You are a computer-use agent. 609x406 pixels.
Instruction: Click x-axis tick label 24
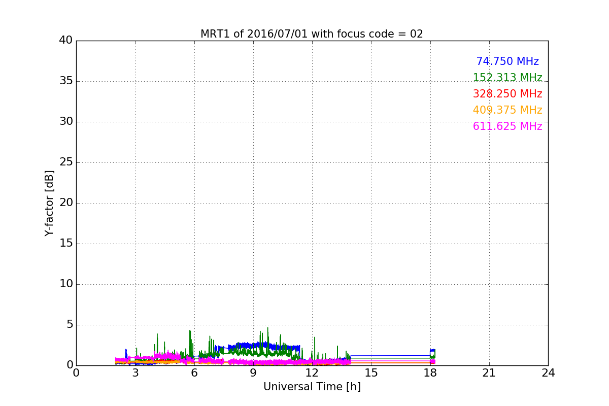548,373
